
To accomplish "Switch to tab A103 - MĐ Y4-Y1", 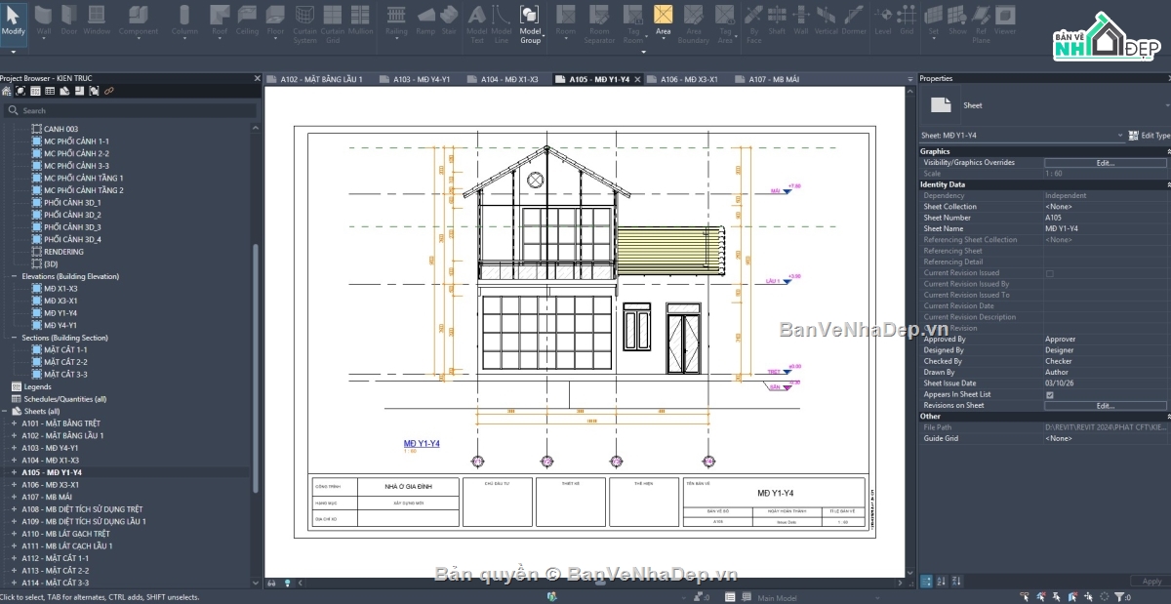I will point(415,79).
